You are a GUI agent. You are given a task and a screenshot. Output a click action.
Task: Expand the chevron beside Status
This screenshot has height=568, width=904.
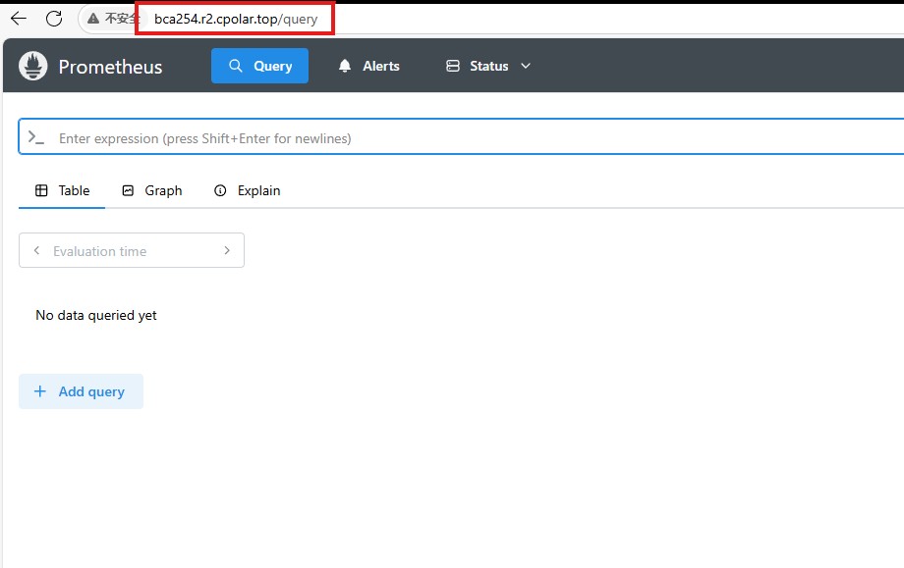[525, 66]
